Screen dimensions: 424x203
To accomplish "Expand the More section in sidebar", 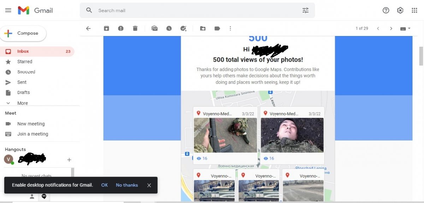I will pyautogui.click(x=22, y=103).
